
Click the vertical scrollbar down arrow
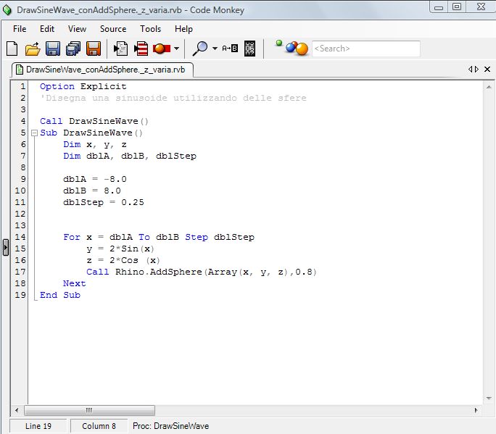pyautogui.click(x=489, y=398)
